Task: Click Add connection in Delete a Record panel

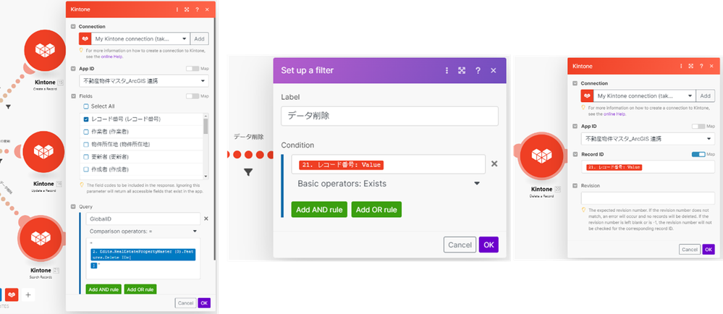Action: click(705, 96)
